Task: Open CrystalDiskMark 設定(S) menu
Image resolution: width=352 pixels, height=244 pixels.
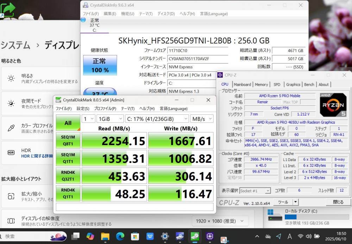Action: click(83, 108)
